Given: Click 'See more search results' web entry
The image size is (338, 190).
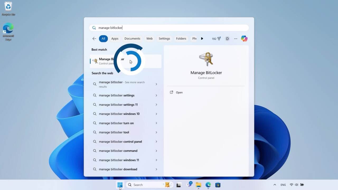Looking at the screenshot, I should 126,84.
